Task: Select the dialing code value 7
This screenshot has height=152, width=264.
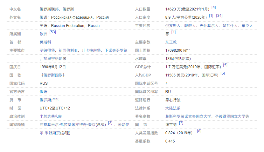Action: pos(166,83)
